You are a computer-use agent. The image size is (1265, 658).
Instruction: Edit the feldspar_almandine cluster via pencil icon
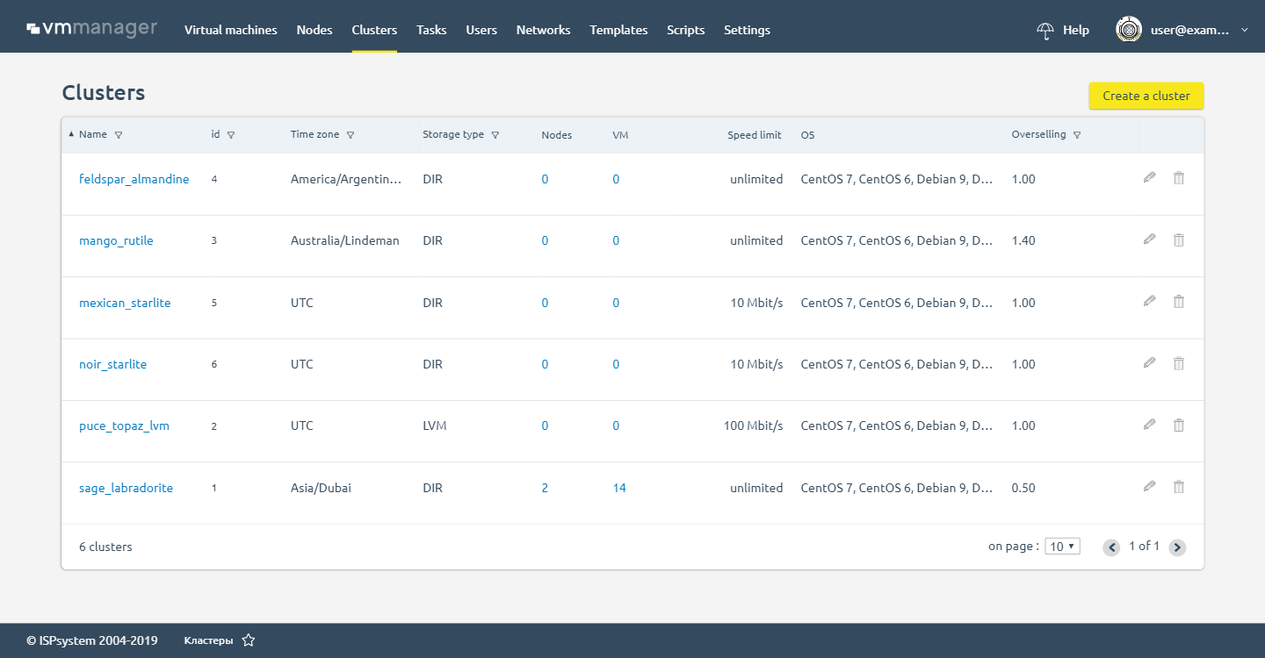click(1149, 177)
